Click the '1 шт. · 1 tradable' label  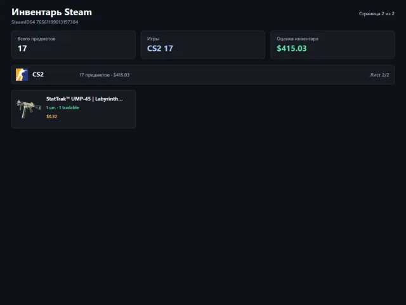tap(62, 107)
